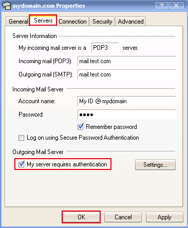This screenshot has height=228, width=188.
Task: Click the Incoming mail (POP3) field
Action: tap(127, 61)
